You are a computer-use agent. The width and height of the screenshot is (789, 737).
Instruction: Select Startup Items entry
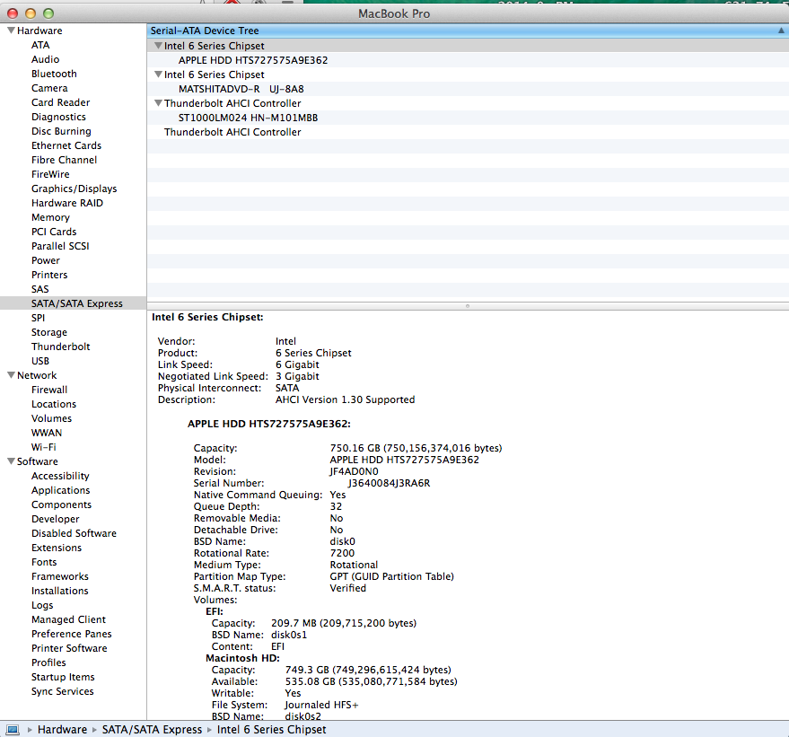click(63, 677)
